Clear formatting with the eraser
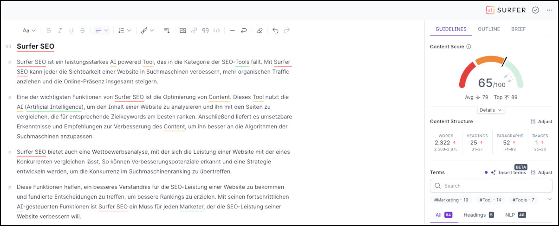This screenshot has height=226, width=559. (260, 31)
